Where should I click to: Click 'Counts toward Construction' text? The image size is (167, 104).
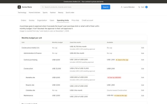click(117, 90)
